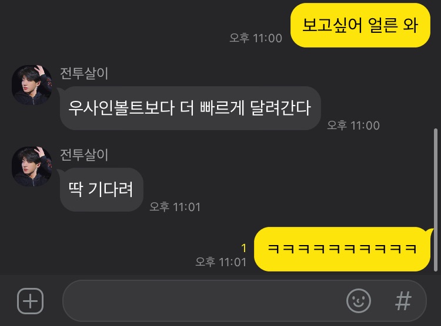The height and width of the screenshot is (326, 441).
Task: Select the ㅋㅋㅋㅋㅋ yellow message bubble
Action: point(342,249)
